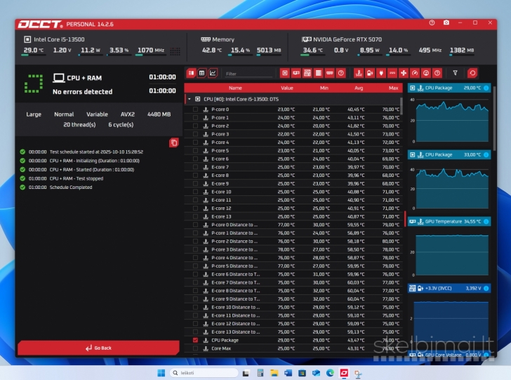This screenshot has height=380, width=511.
Task: Uncheck the CPU Package checkbox
Action: click(196, 340)
